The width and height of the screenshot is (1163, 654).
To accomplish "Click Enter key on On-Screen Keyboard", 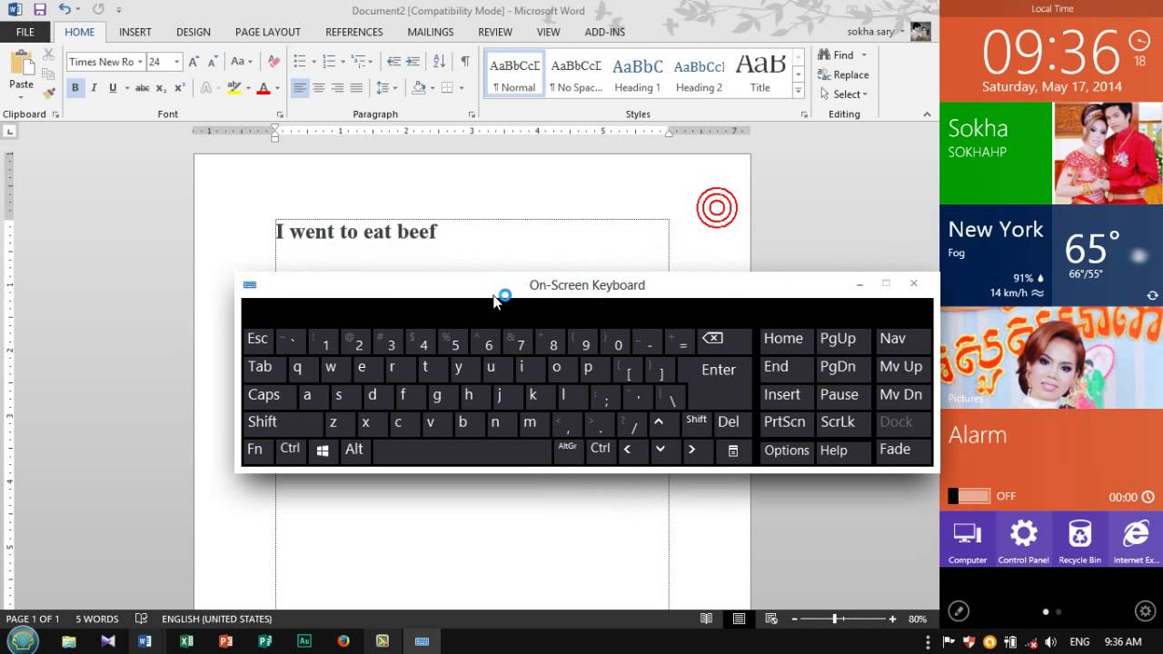I will (x=720, y=371).
